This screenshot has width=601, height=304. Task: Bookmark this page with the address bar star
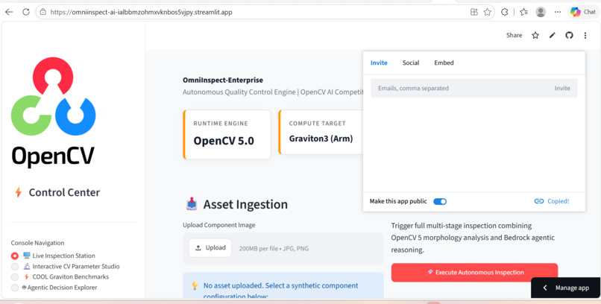coord(487,12)
